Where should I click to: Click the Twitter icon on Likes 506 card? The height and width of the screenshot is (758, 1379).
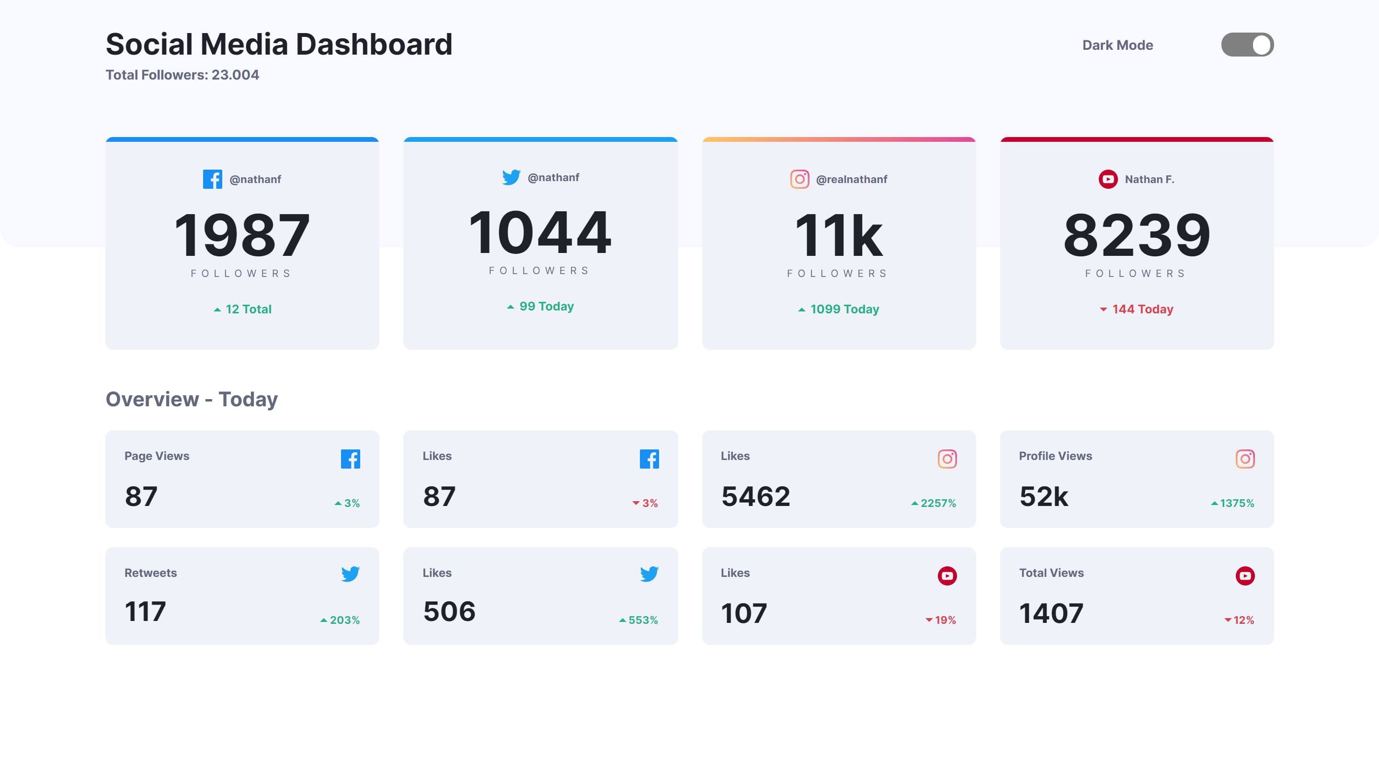tap(649, 574)
